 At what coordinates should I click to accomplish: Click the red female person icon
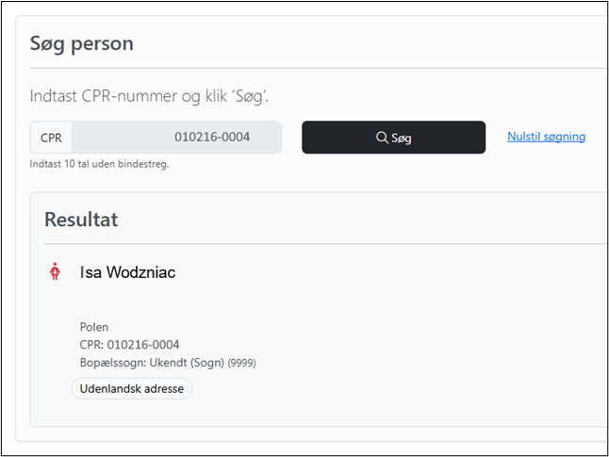pyautogui.click(x=55, y=271)
